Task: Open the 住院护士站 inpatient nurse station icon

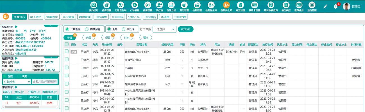Action: [226, 5]
